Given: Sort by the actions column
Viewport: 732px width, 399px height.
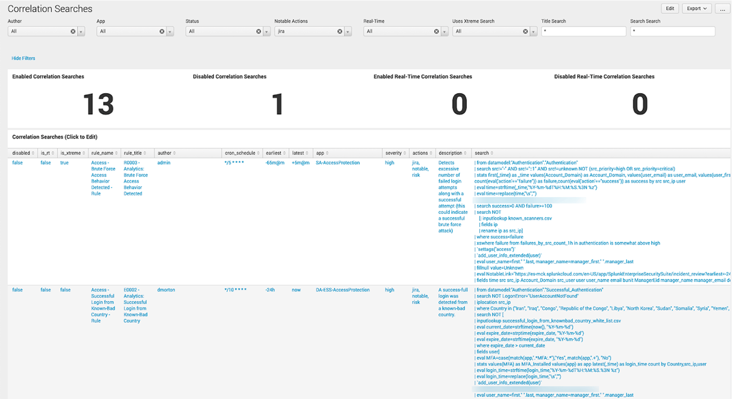Looking at the screenshot, I should point(422,153).
